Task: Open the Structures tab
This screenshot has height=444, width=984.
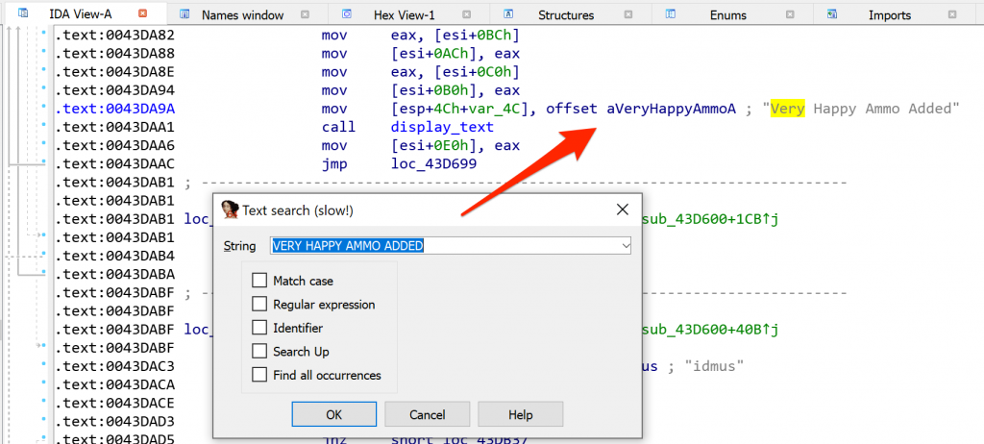Action: [565, 14]
